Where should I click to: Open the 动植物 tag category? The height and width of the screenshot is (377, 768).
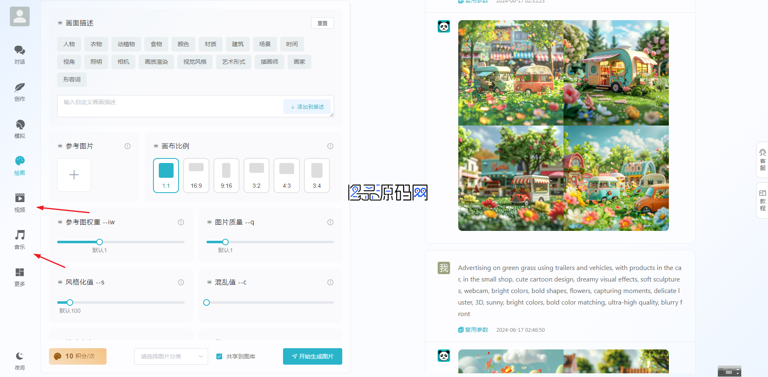(x=126, y=44)
